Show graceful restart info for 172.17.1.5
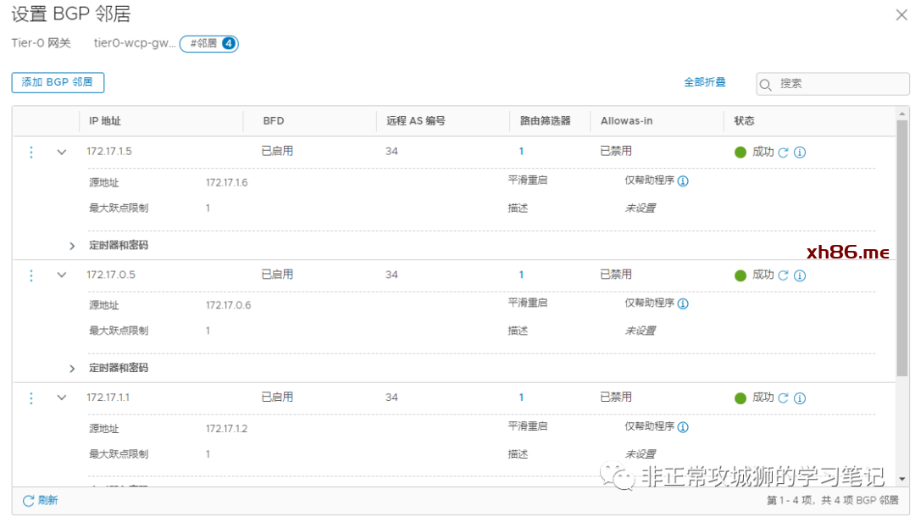This screenshot has height=517, width=915. coord(683,181)
